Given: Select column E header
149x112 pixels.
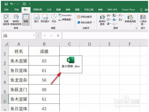Looking at the screenshot, I should (x=110, y=44).
